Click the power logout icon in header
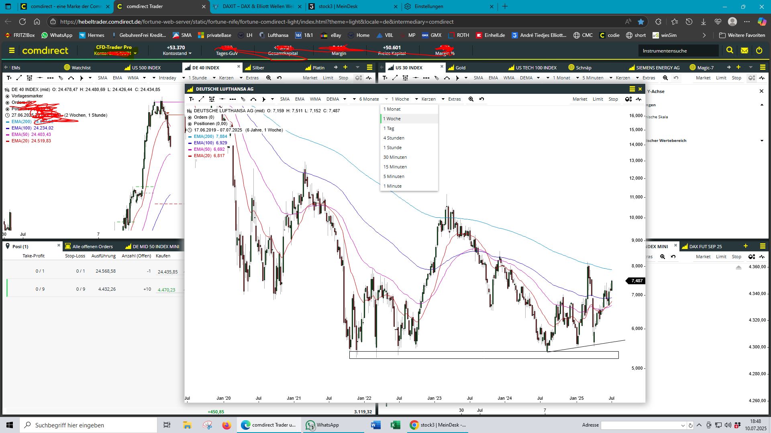This screenshot has height=433, width=771. click(x=759, y=51)
